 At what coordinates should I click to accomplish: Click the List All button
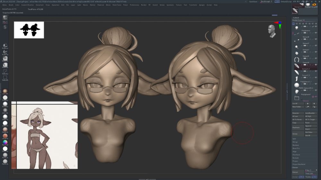point(298,104)
